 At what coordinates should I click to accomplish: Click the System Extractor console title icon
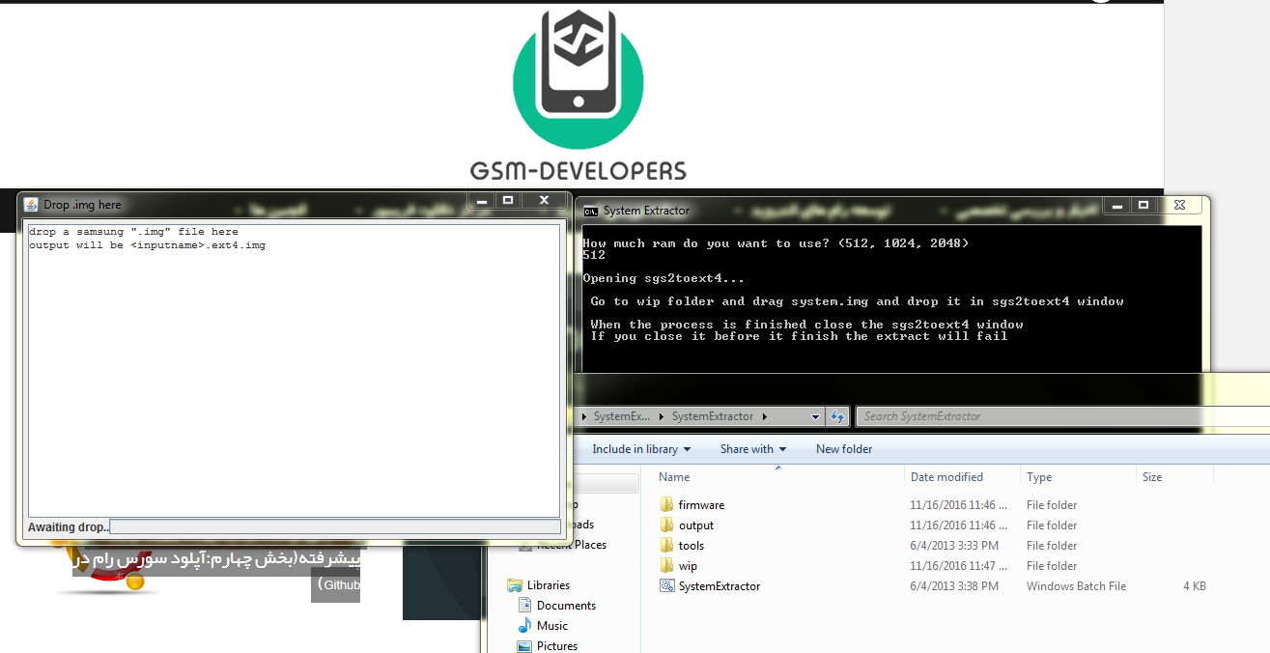click(x=590, y=211)
